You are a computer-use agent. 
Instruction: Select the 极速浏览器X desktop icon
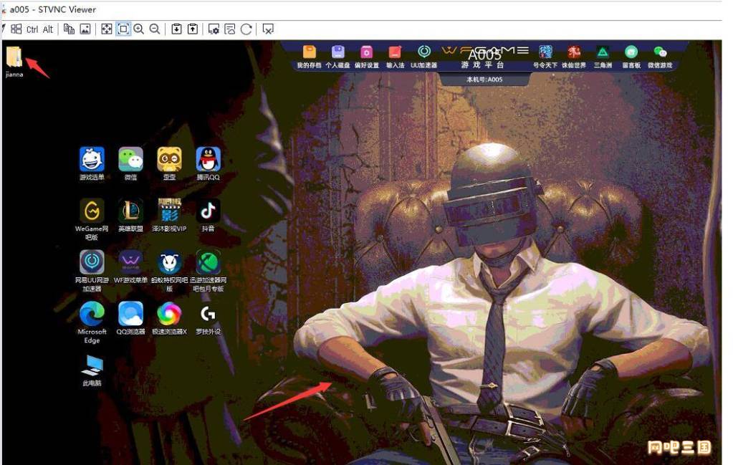(x=169, y=318)
